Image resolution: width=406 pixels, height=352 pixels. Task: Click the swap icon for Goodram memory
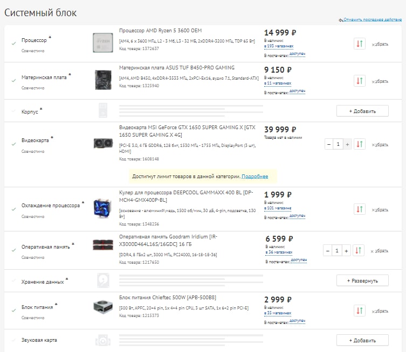pyautogui.click(x=359, y=250)
